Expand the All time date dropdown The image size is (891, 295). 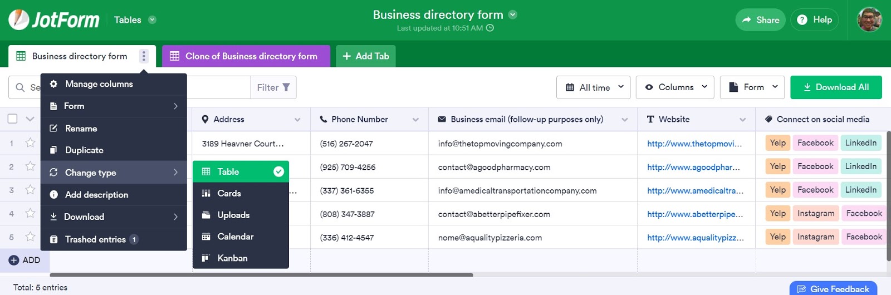(594, 87)
